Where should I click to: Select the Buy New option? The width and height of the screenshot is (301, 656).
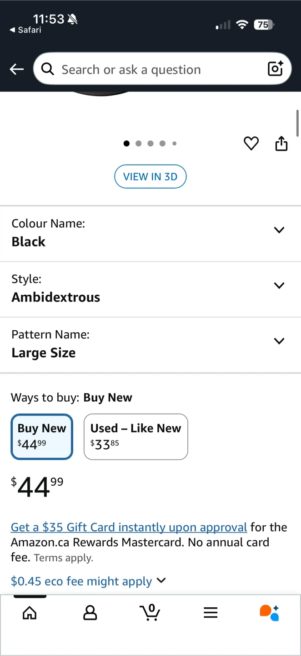point(42,436)
